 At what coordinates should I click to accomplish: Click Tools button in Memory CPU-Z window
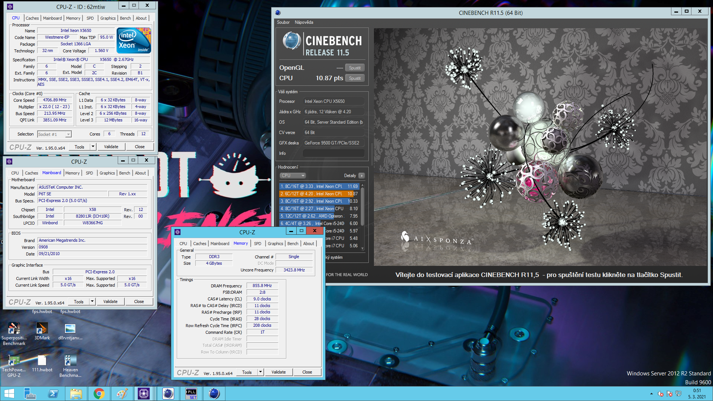247,372
